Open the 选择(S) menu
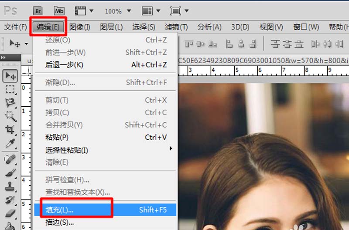 point(144,27)
